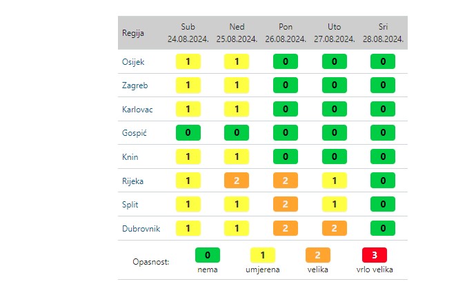Open the Osijek region link
Viewport: 476px width, 295px height.
click(133, 62)
